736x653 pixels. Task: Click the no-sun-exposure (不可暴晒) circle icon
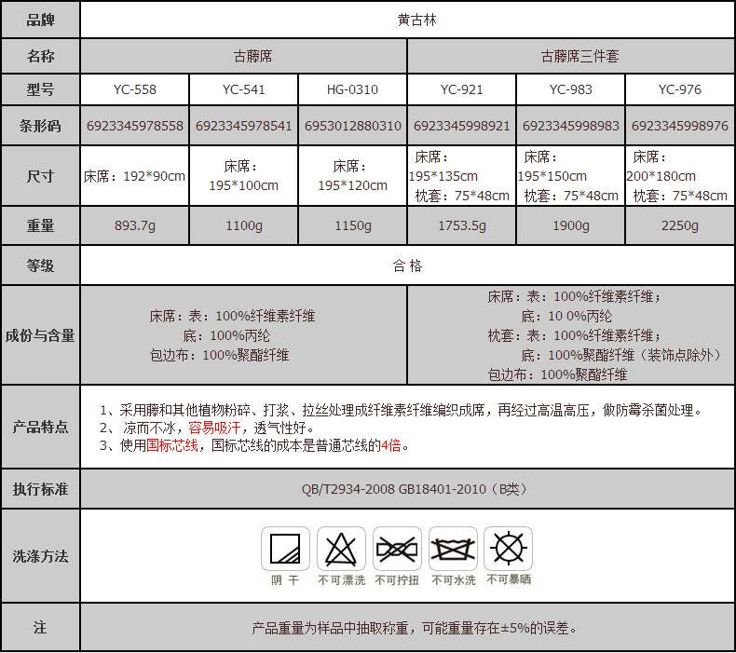point(509,549)
